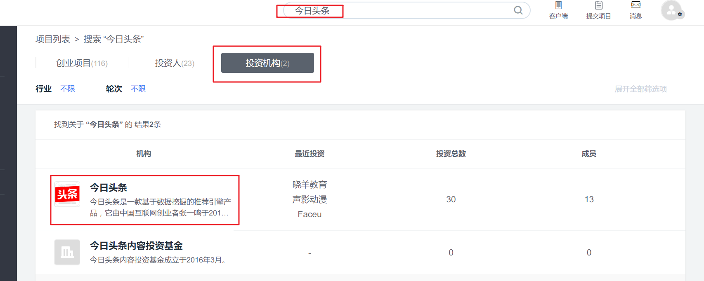The image size is (704, 281).
Task: Open recent investment 晓羊教育
Action: click(x=309, y=185)
